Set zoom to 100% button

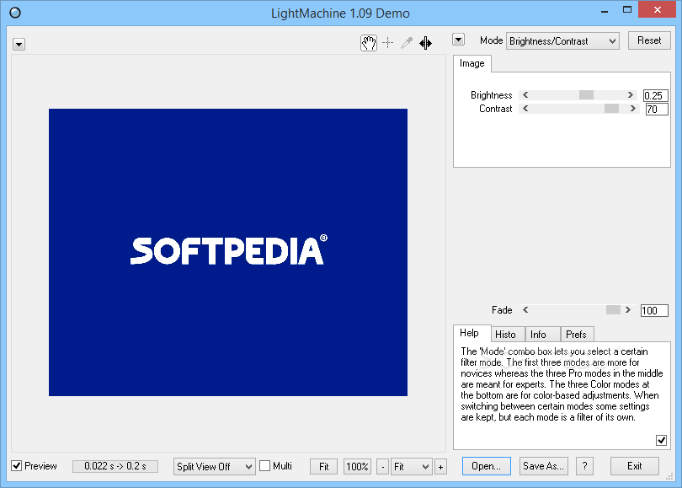coord(357,467)
